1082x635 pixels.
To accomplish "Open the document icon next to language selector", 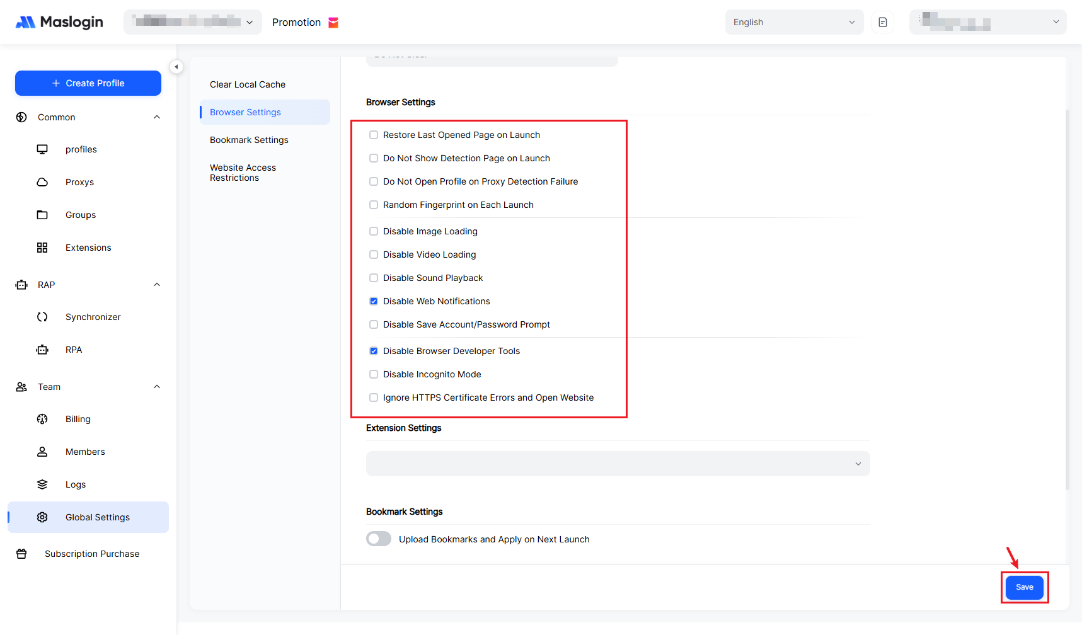I will coord(882,22).
